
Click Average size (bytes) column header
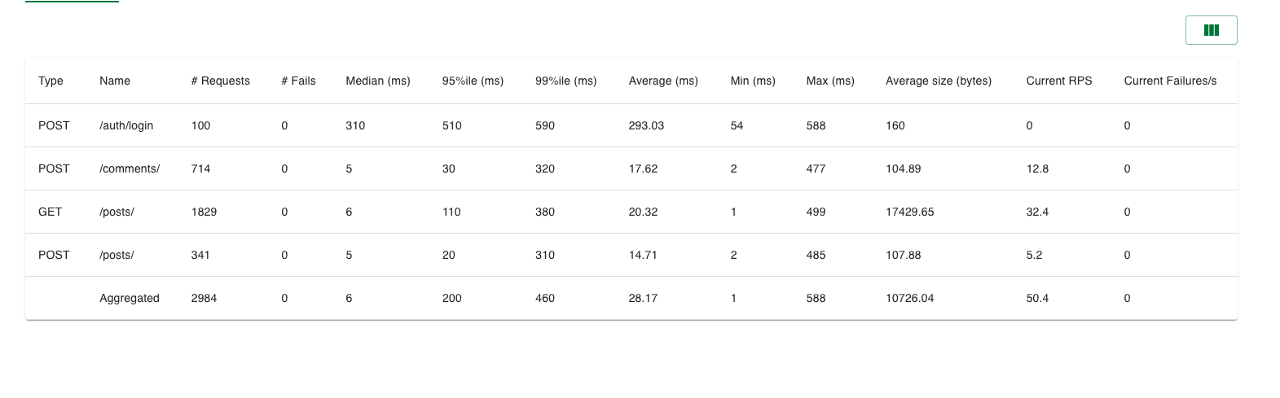(x=939, y=81)
